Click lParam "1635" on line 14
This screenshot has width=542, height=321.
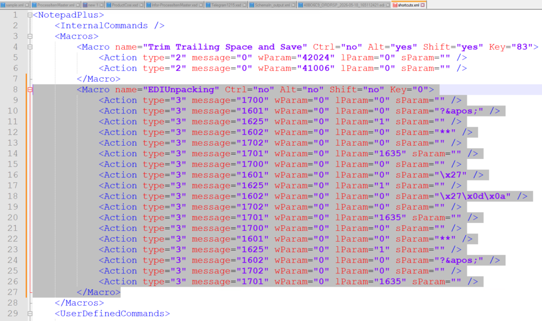(390, 154)
